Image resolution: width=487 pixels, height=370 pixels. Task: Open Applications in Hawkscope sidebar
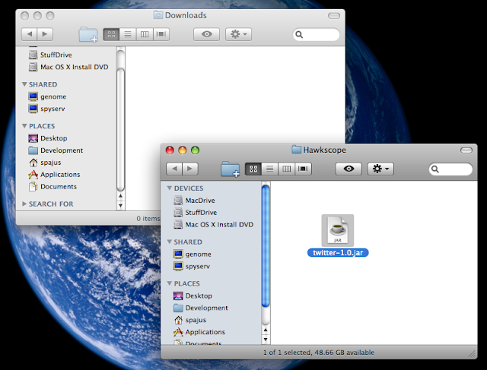(x=205, y=332)
